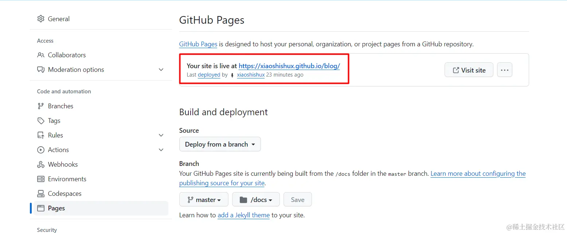This screenshot has width=567, height=233.
Task: Click the Source label
Action: (189, 131)
